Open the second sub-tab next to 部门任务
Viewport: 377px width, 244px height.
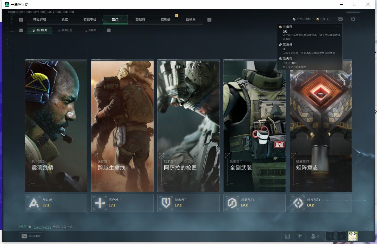click(65, 30)
